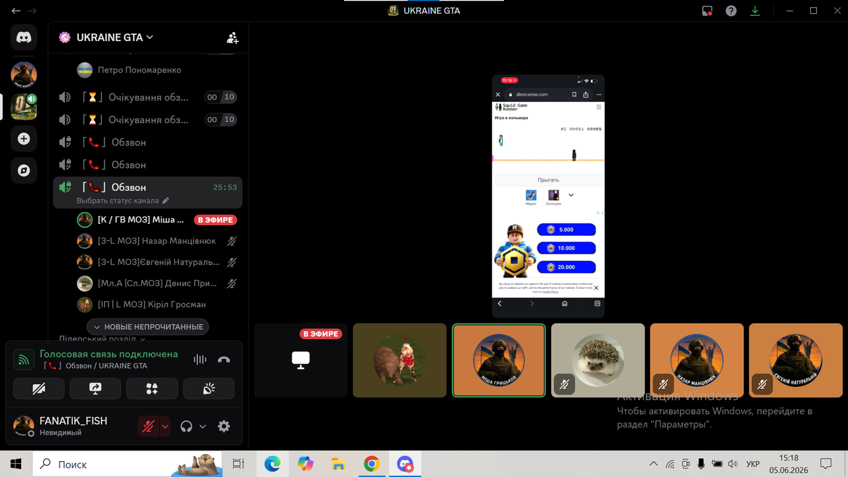The height and width of the screenshot is (477, 848).
Task: Open the soundboard icon
Action: pos(209,389)
